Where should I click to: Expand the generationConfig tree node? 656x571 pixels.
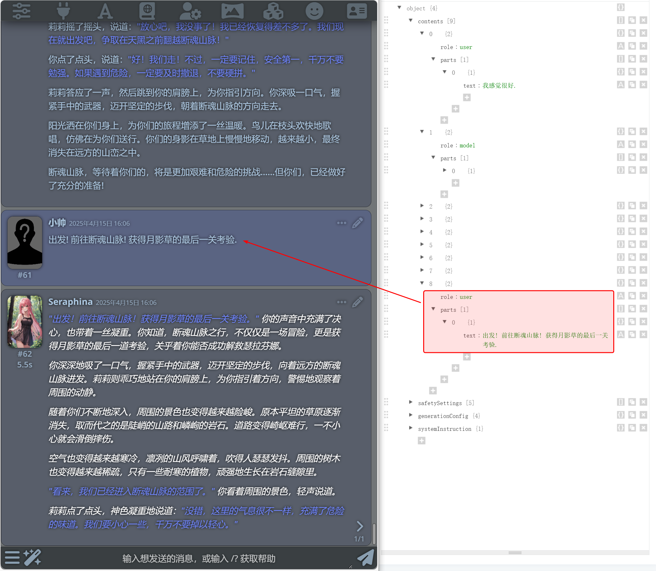pyautogui.click(x=411, y=415)
